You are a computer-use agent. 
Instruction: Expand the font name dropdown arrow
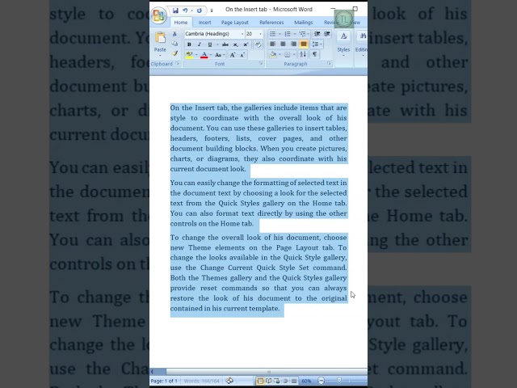click(x=242, y=34)
